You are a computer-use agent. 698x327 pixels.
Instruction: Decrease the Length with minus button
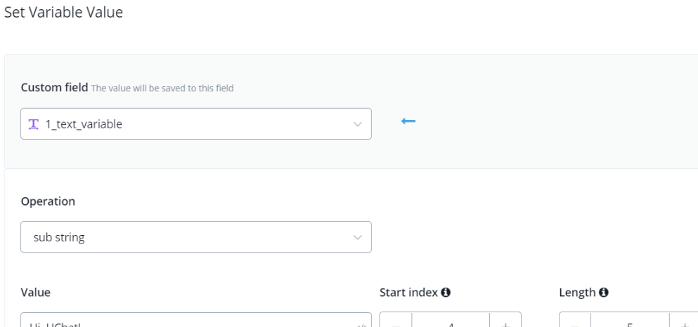coord(575,322)
